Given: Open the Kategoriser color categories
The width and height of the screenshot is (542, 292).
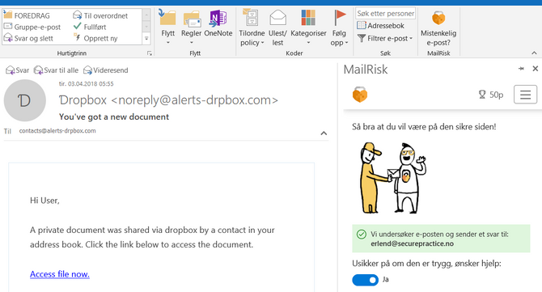Looking at the screenshot, I should point(308,28).
